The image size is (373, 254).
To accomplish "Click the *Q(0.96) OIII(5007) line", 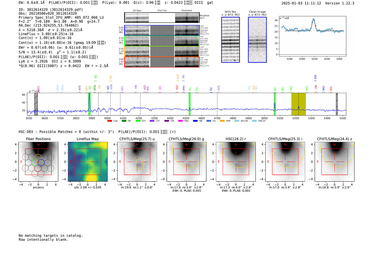I will point(63,66).
